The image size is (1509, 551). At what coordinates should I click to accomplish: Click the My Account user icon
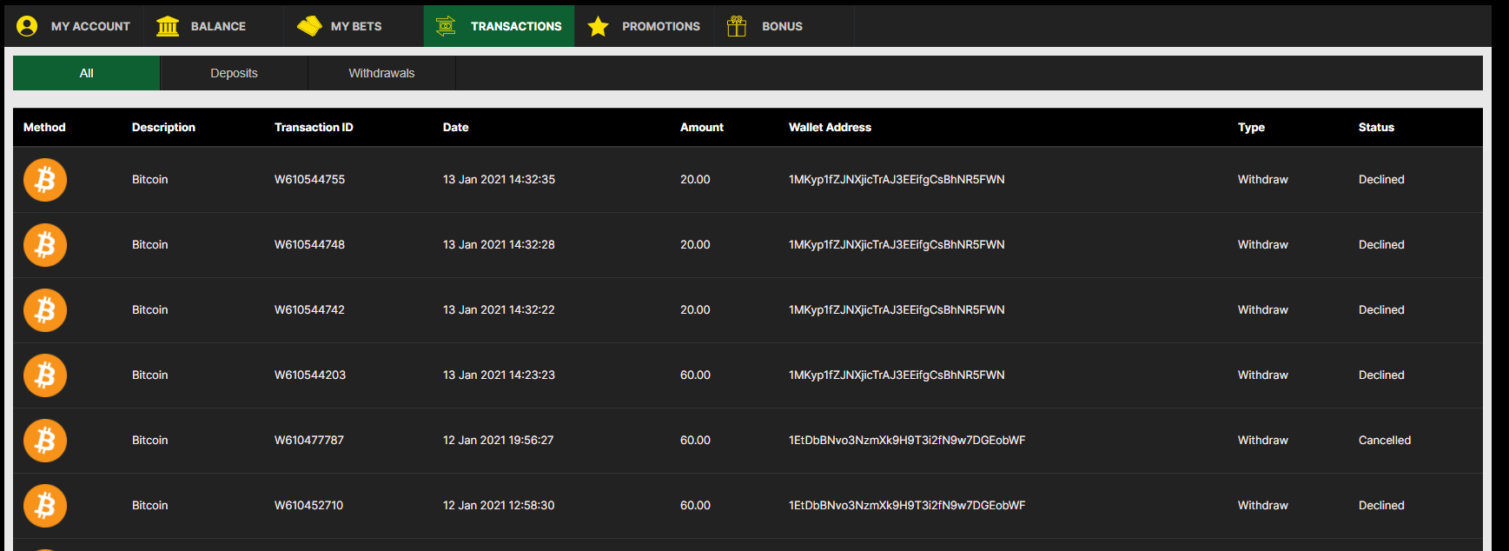(x=27, y=26)
